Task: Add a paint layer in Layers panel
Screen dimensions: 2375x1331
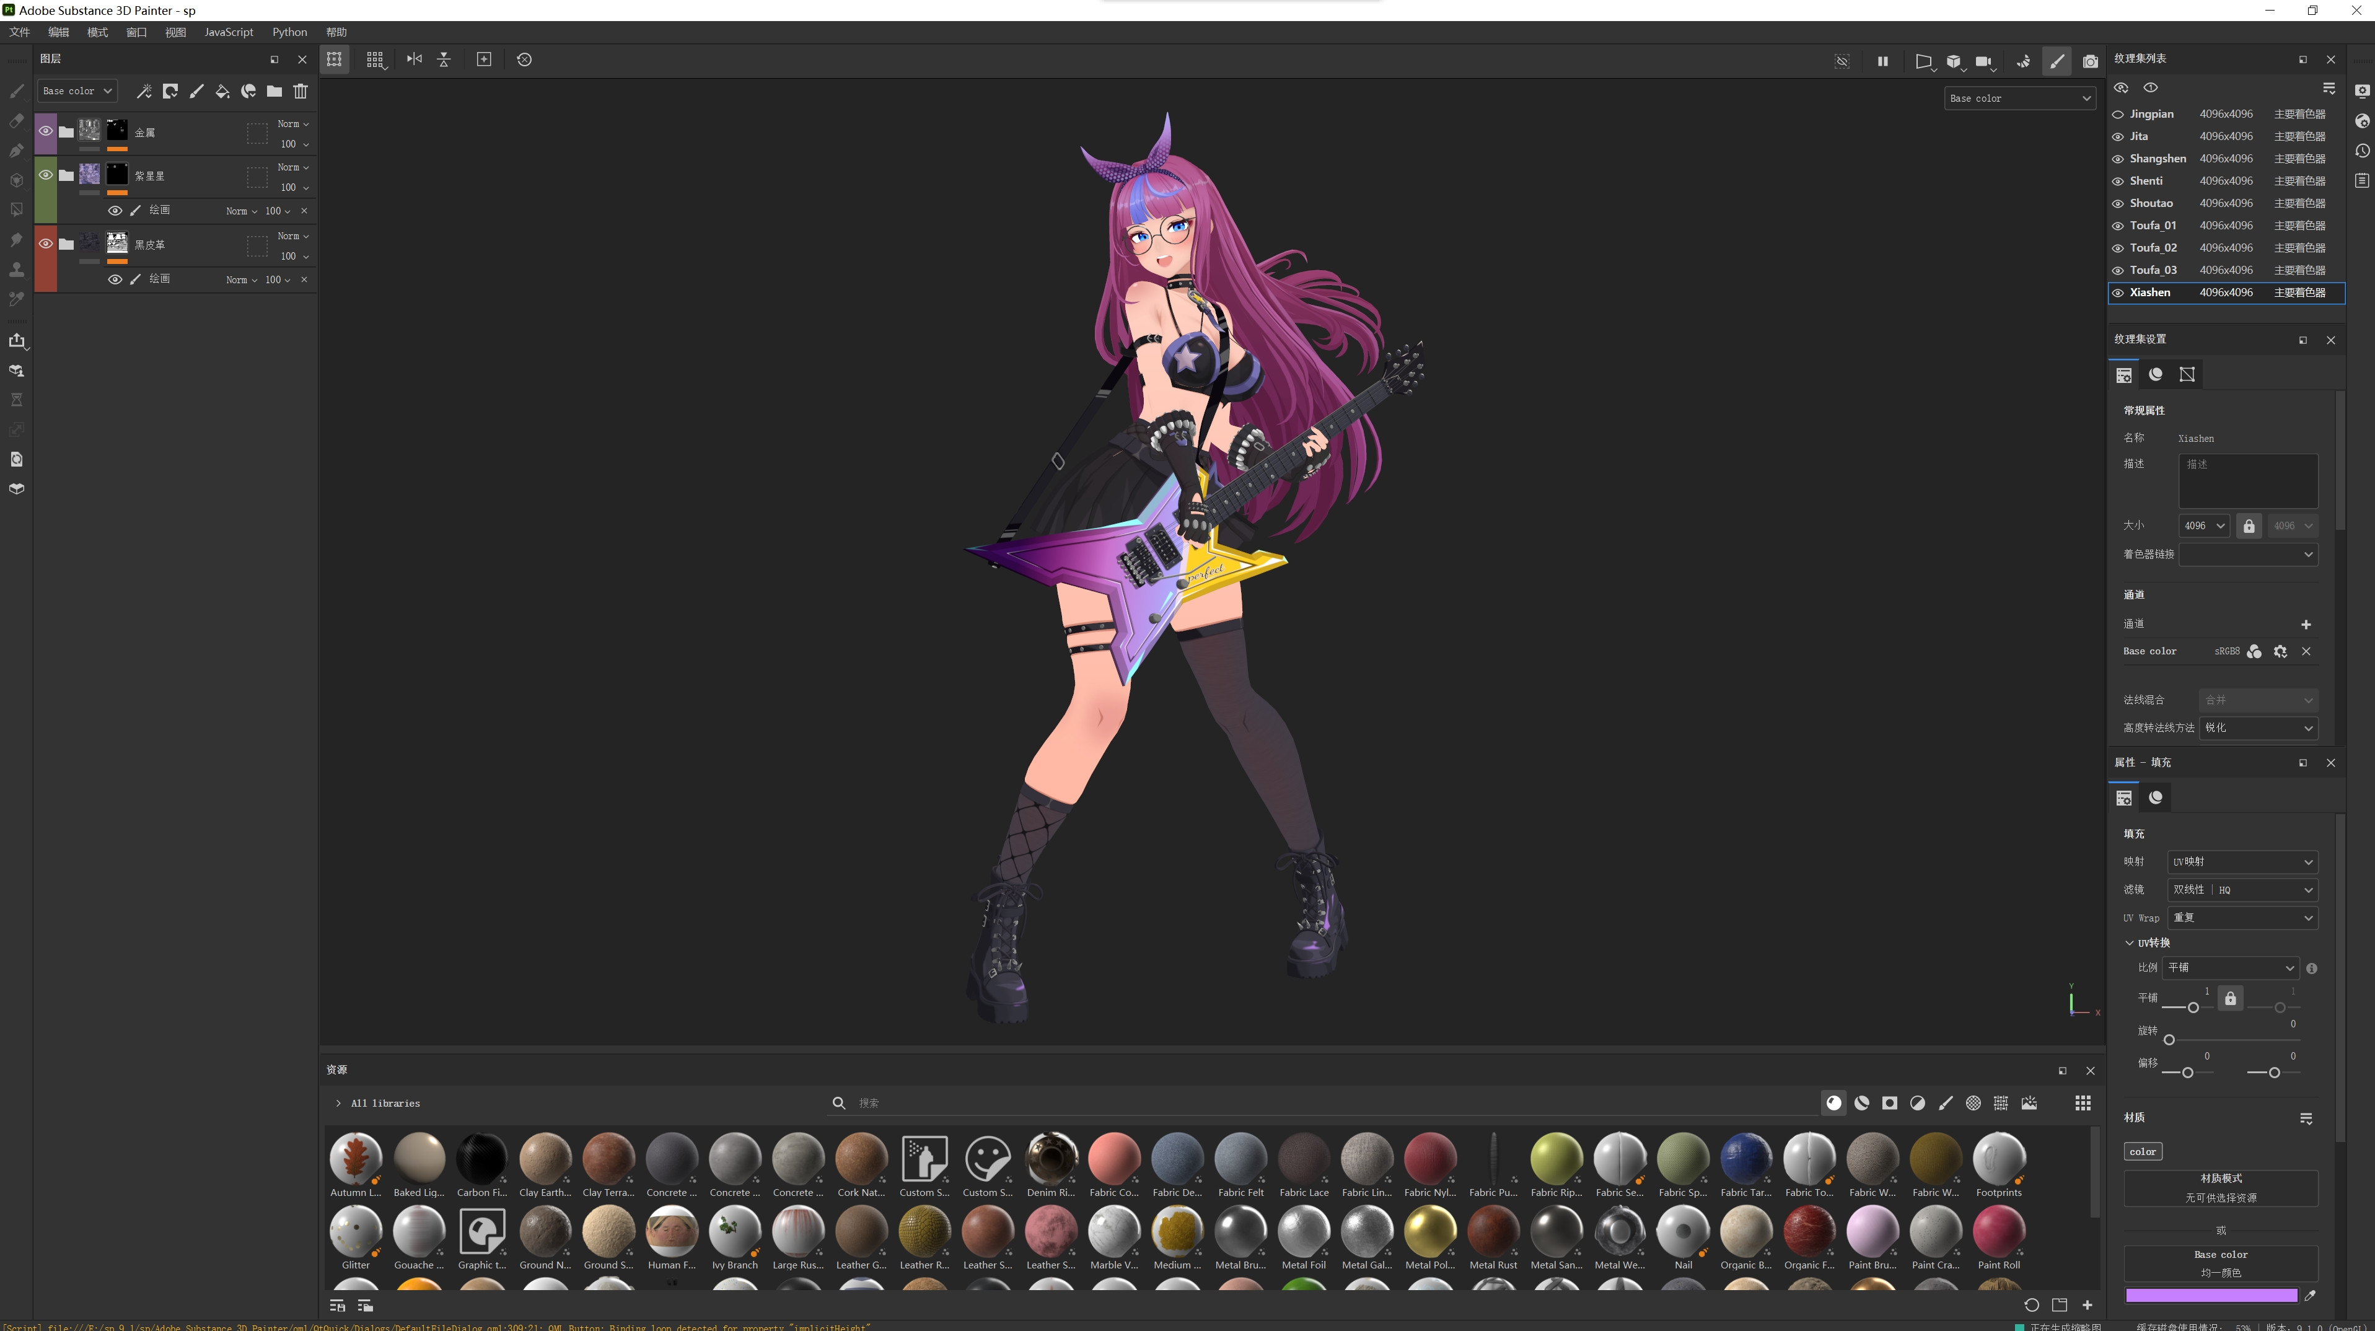Action: click(x=195, y=91)
